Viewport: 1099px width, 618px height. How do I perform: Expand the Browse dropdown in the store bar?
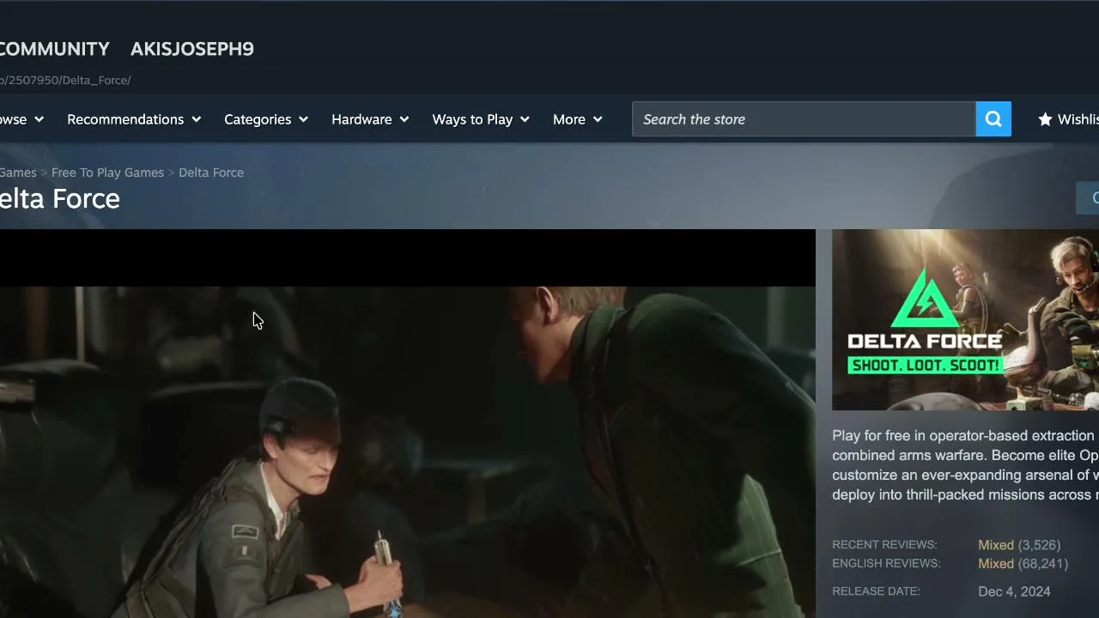click(21, 119)
